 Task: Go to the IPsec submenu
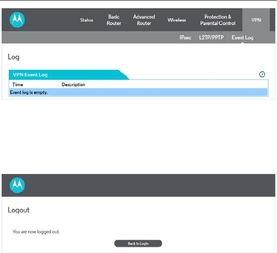click(x=185, y=37)
